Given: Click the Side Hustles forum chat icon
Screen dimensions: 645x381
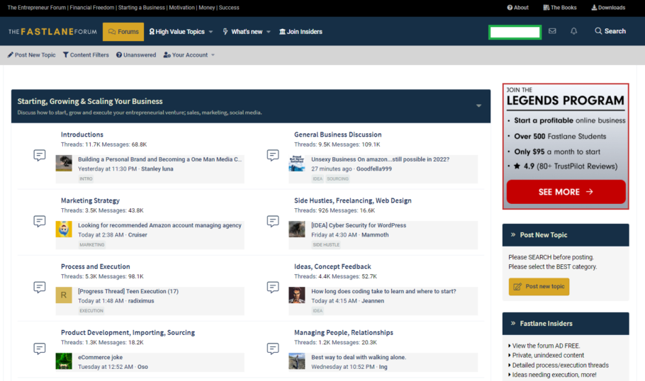Looking at the screenshot, I should click(x=273, y=221).
